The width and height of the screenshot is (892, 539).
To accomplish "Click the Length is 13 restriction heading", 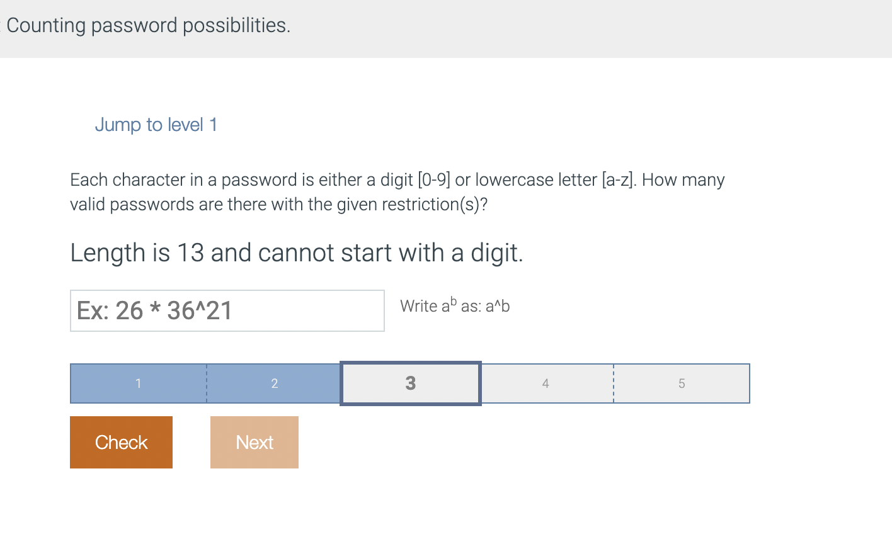I will click(x=297, y=252).
